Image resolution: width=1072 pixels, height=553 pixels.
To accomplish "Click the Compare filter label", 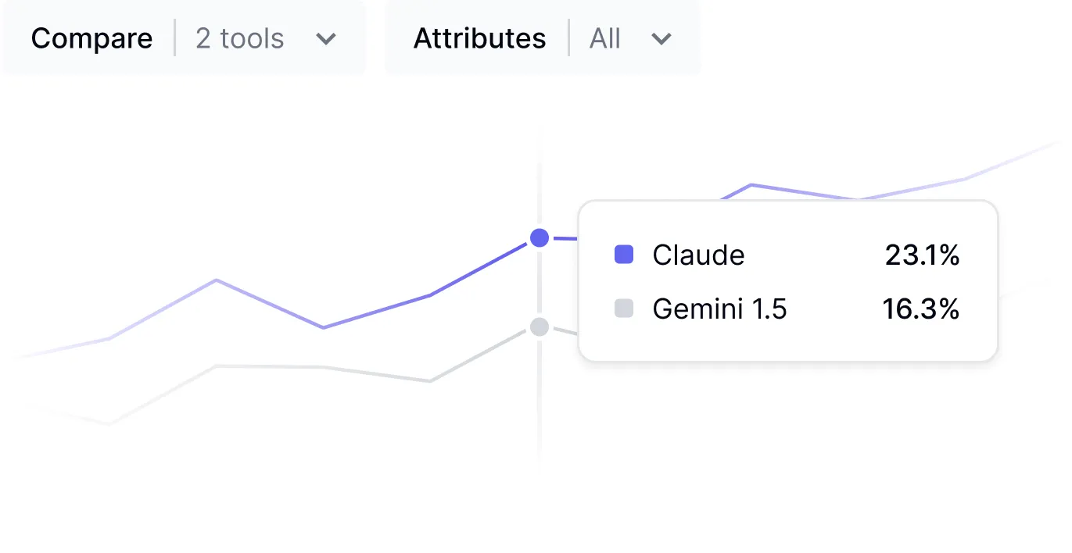I will point(91,38).
